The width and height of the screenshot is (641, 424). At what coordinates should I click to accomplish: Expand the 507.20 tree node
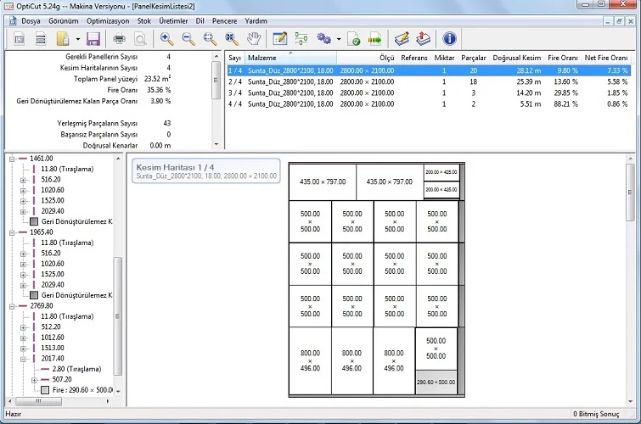point(34,380)
